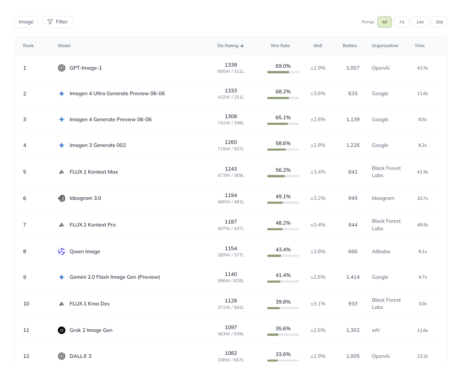Select the All range option
The image size is (461, 366).
point(385,22)
